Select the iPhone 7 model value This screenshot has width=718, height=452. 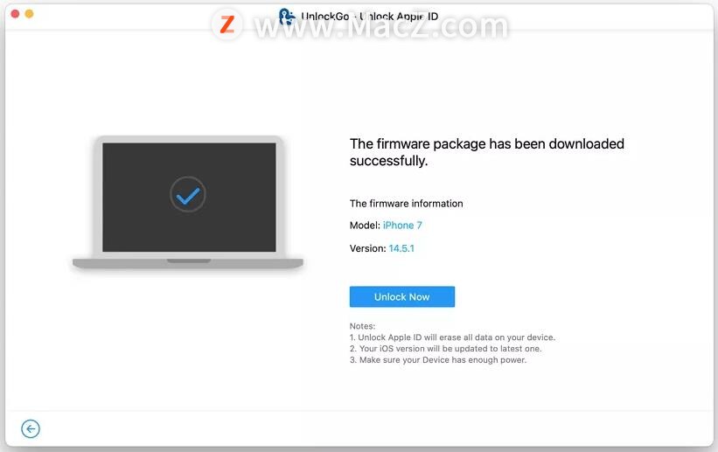point(402,226)
